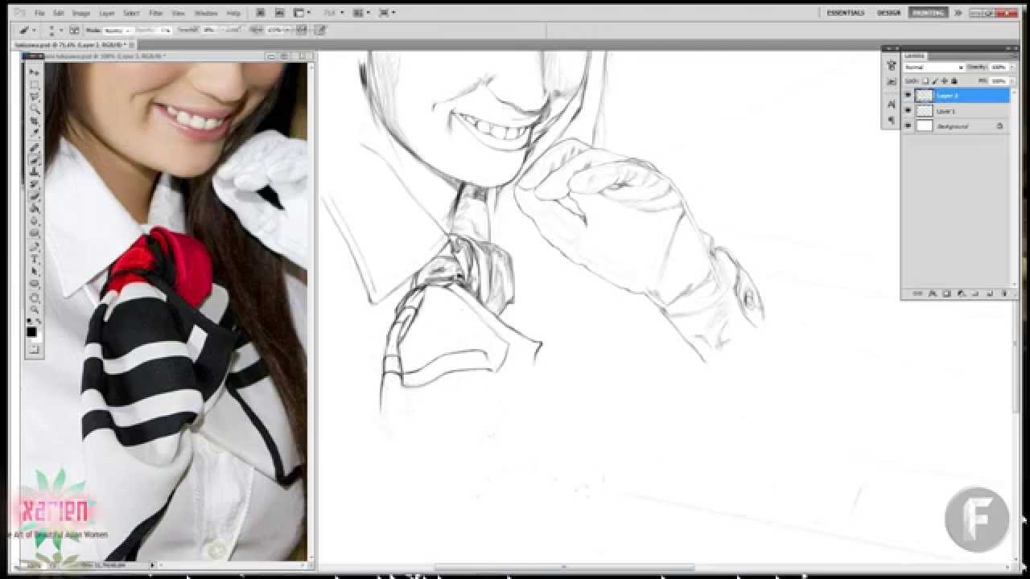Hide the Background layer
1030x579 pixels.
pos(908,125)
